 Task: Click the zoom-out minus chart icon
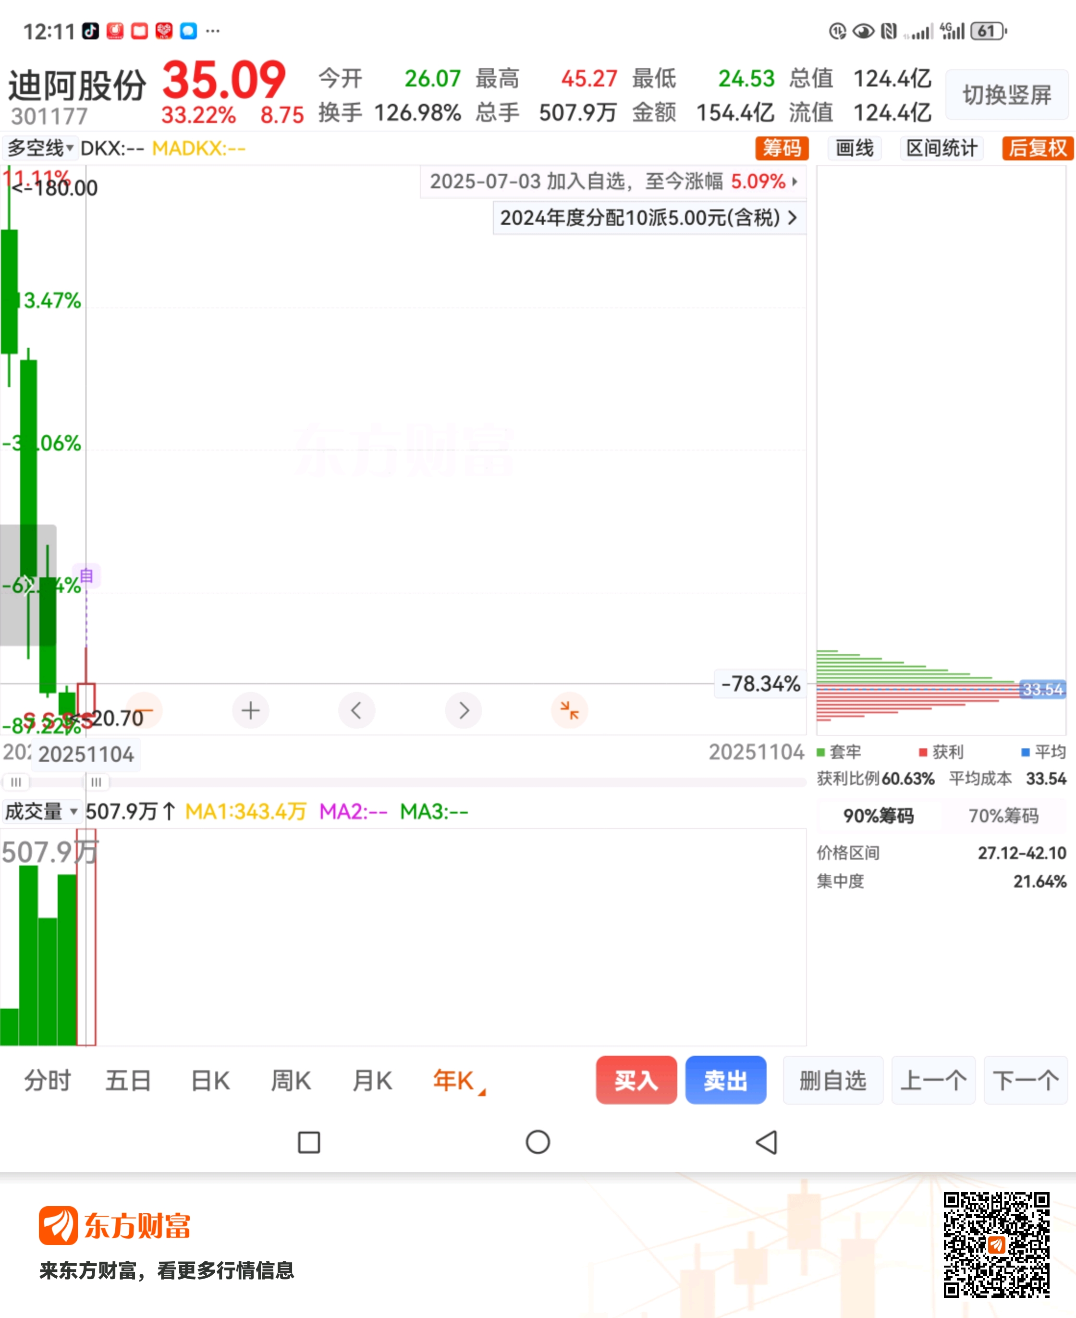coord(144,710)
